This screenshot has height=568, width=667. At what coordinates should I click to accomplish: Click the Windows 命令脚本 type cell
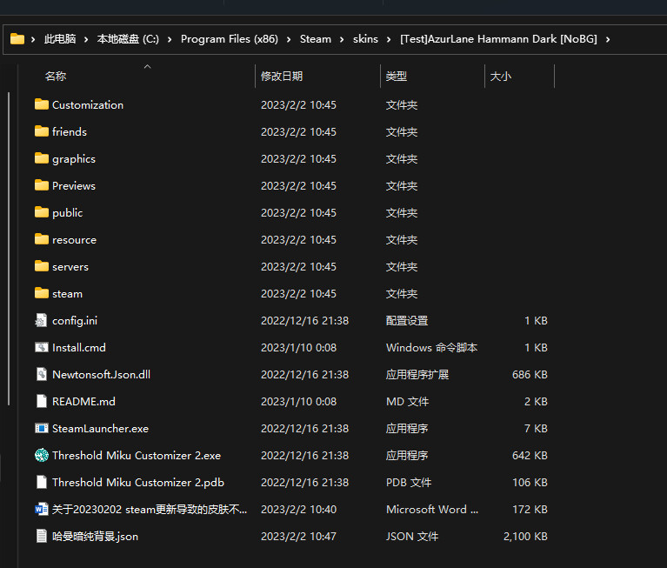tap(431, 348)
